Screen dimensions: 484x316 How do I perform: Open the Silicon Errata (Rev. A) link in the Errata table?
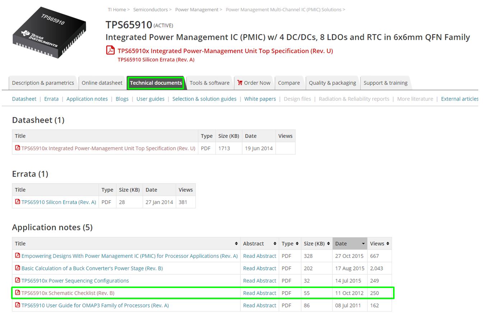59,202
